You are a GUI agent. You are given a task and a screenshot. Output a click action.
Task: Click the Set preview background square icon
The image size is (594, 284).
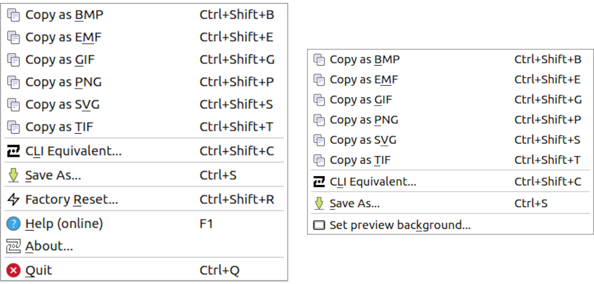pos(320,225)
